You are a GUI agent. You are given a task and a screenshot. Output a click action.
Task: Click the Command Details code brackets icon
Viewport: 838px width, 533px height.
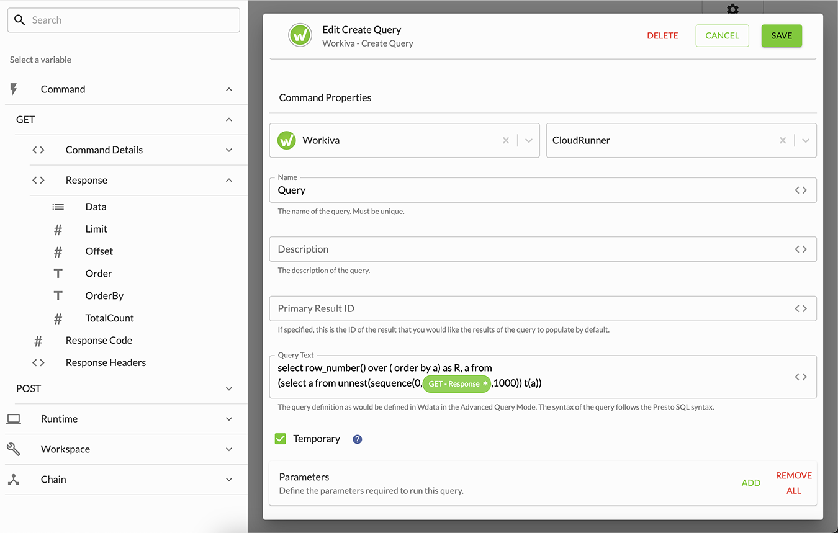[38, 150]
